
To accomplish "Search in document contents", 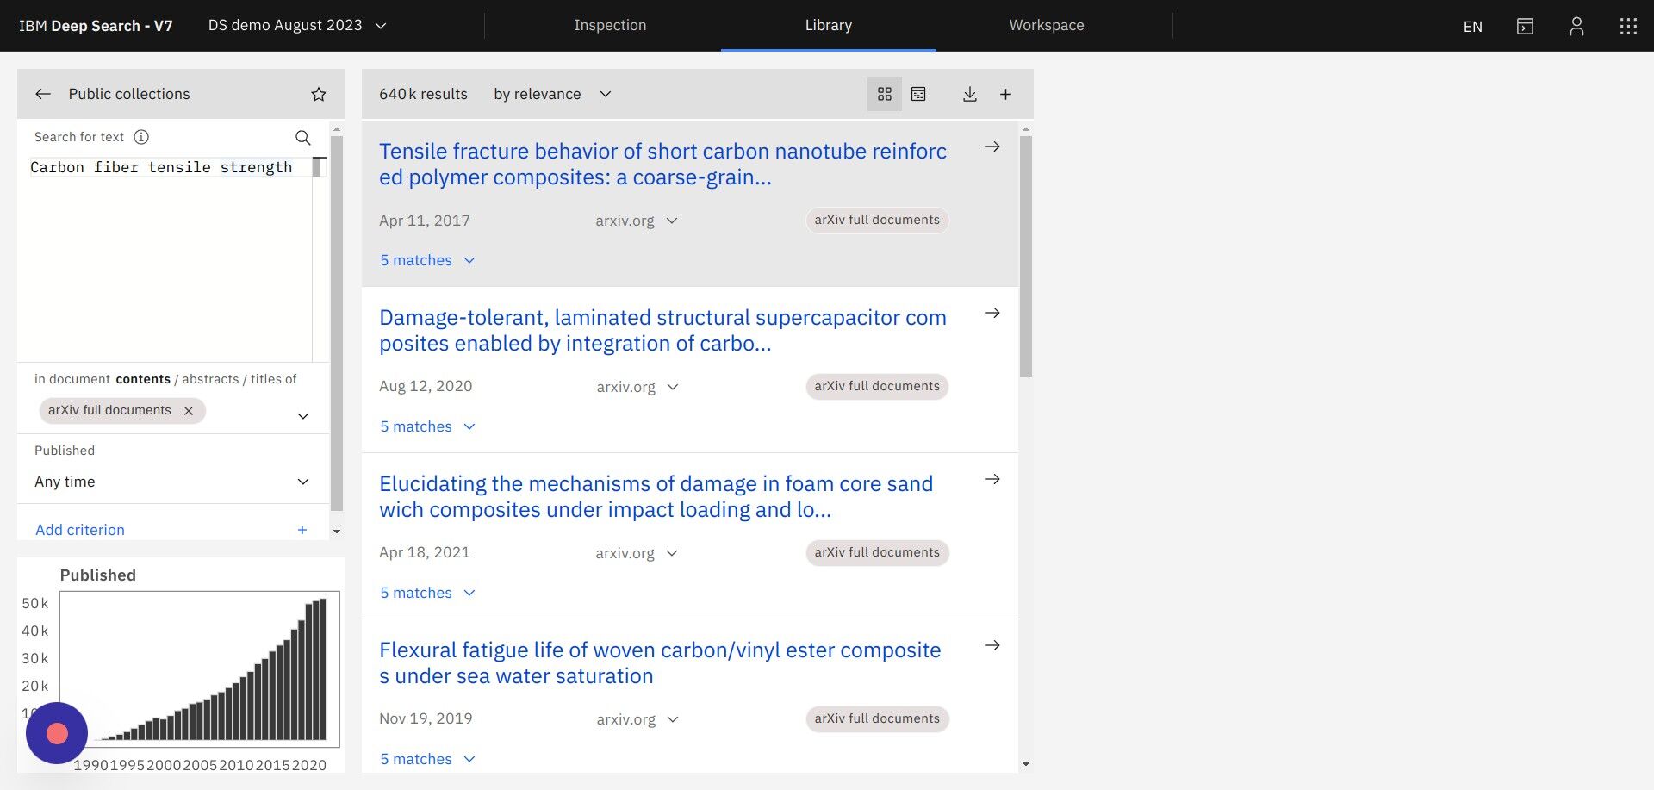I will click(143, 379).
